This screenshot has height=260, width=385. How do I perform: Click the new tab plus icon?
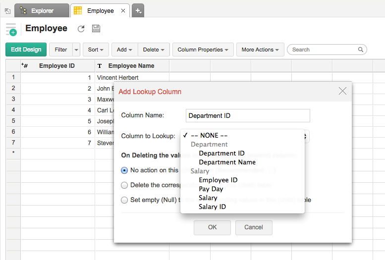coord(138,10)
